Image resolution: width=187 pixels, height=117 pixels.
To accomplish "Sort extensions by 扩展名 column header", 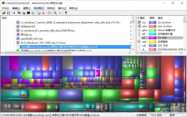I will coord(141,18).
